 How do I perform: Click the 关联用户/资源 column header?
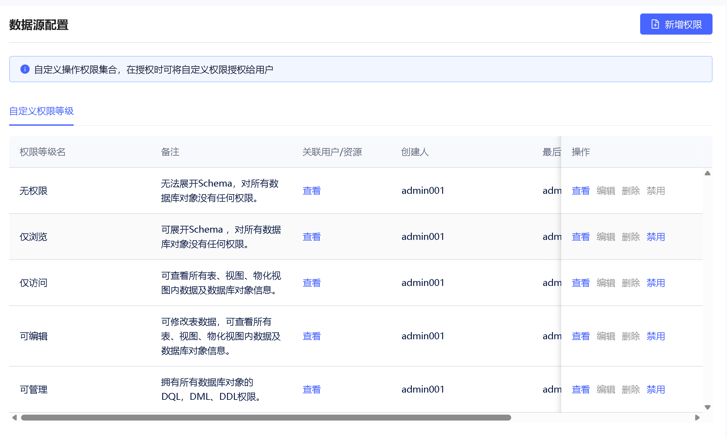click(332, 152)
